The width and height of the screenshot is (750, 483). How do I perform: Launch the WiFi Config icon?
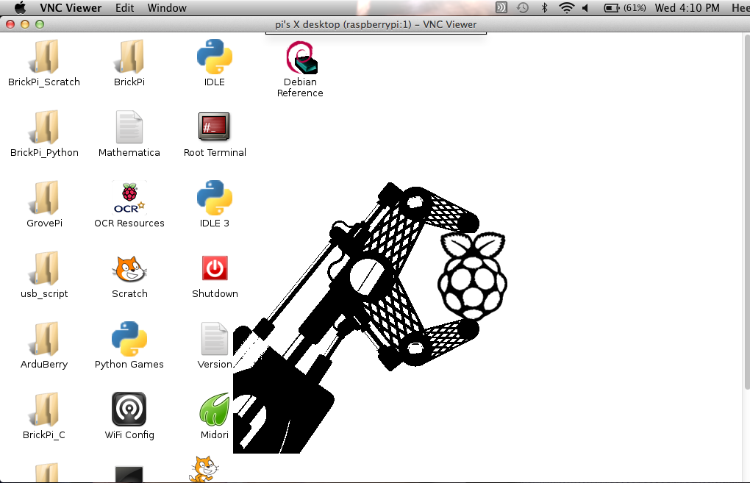click(129, 409)
